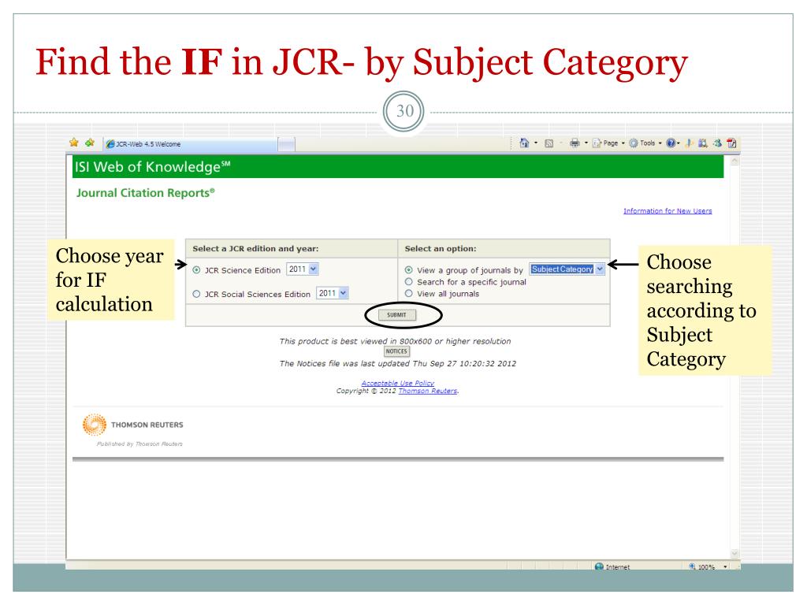Open a new blank browser tab

[287, 145]
